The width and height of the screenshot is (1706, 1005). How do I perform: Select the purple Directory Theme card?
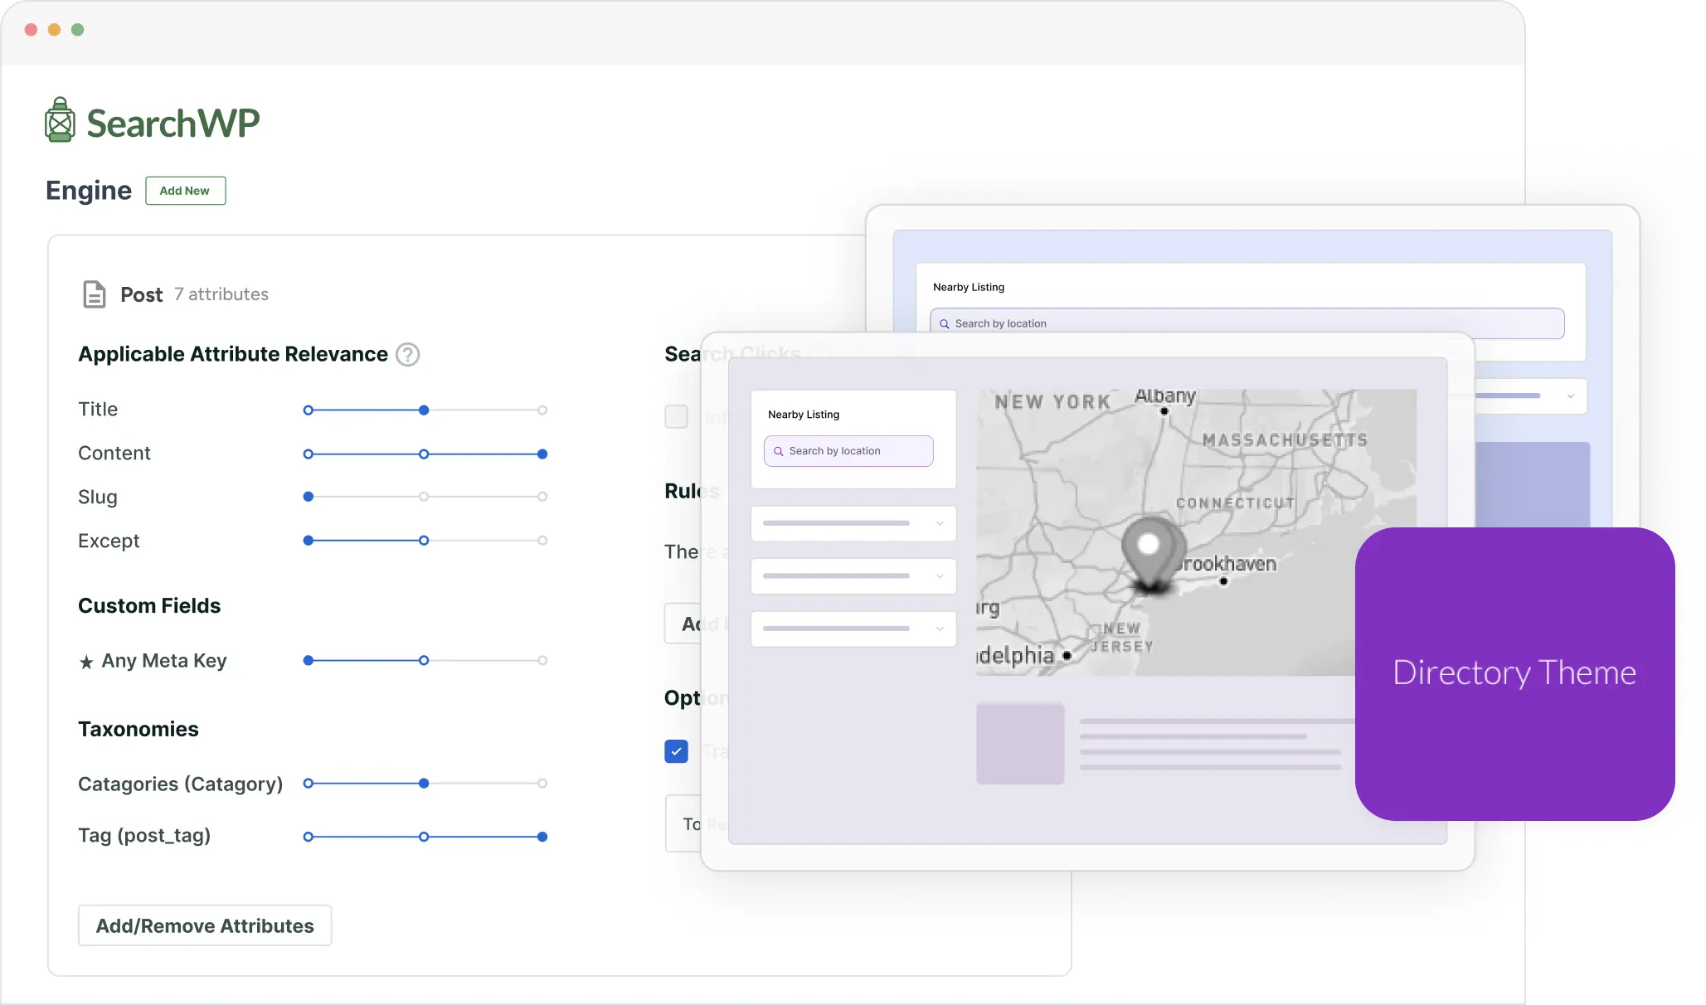tap(1514, 673)
